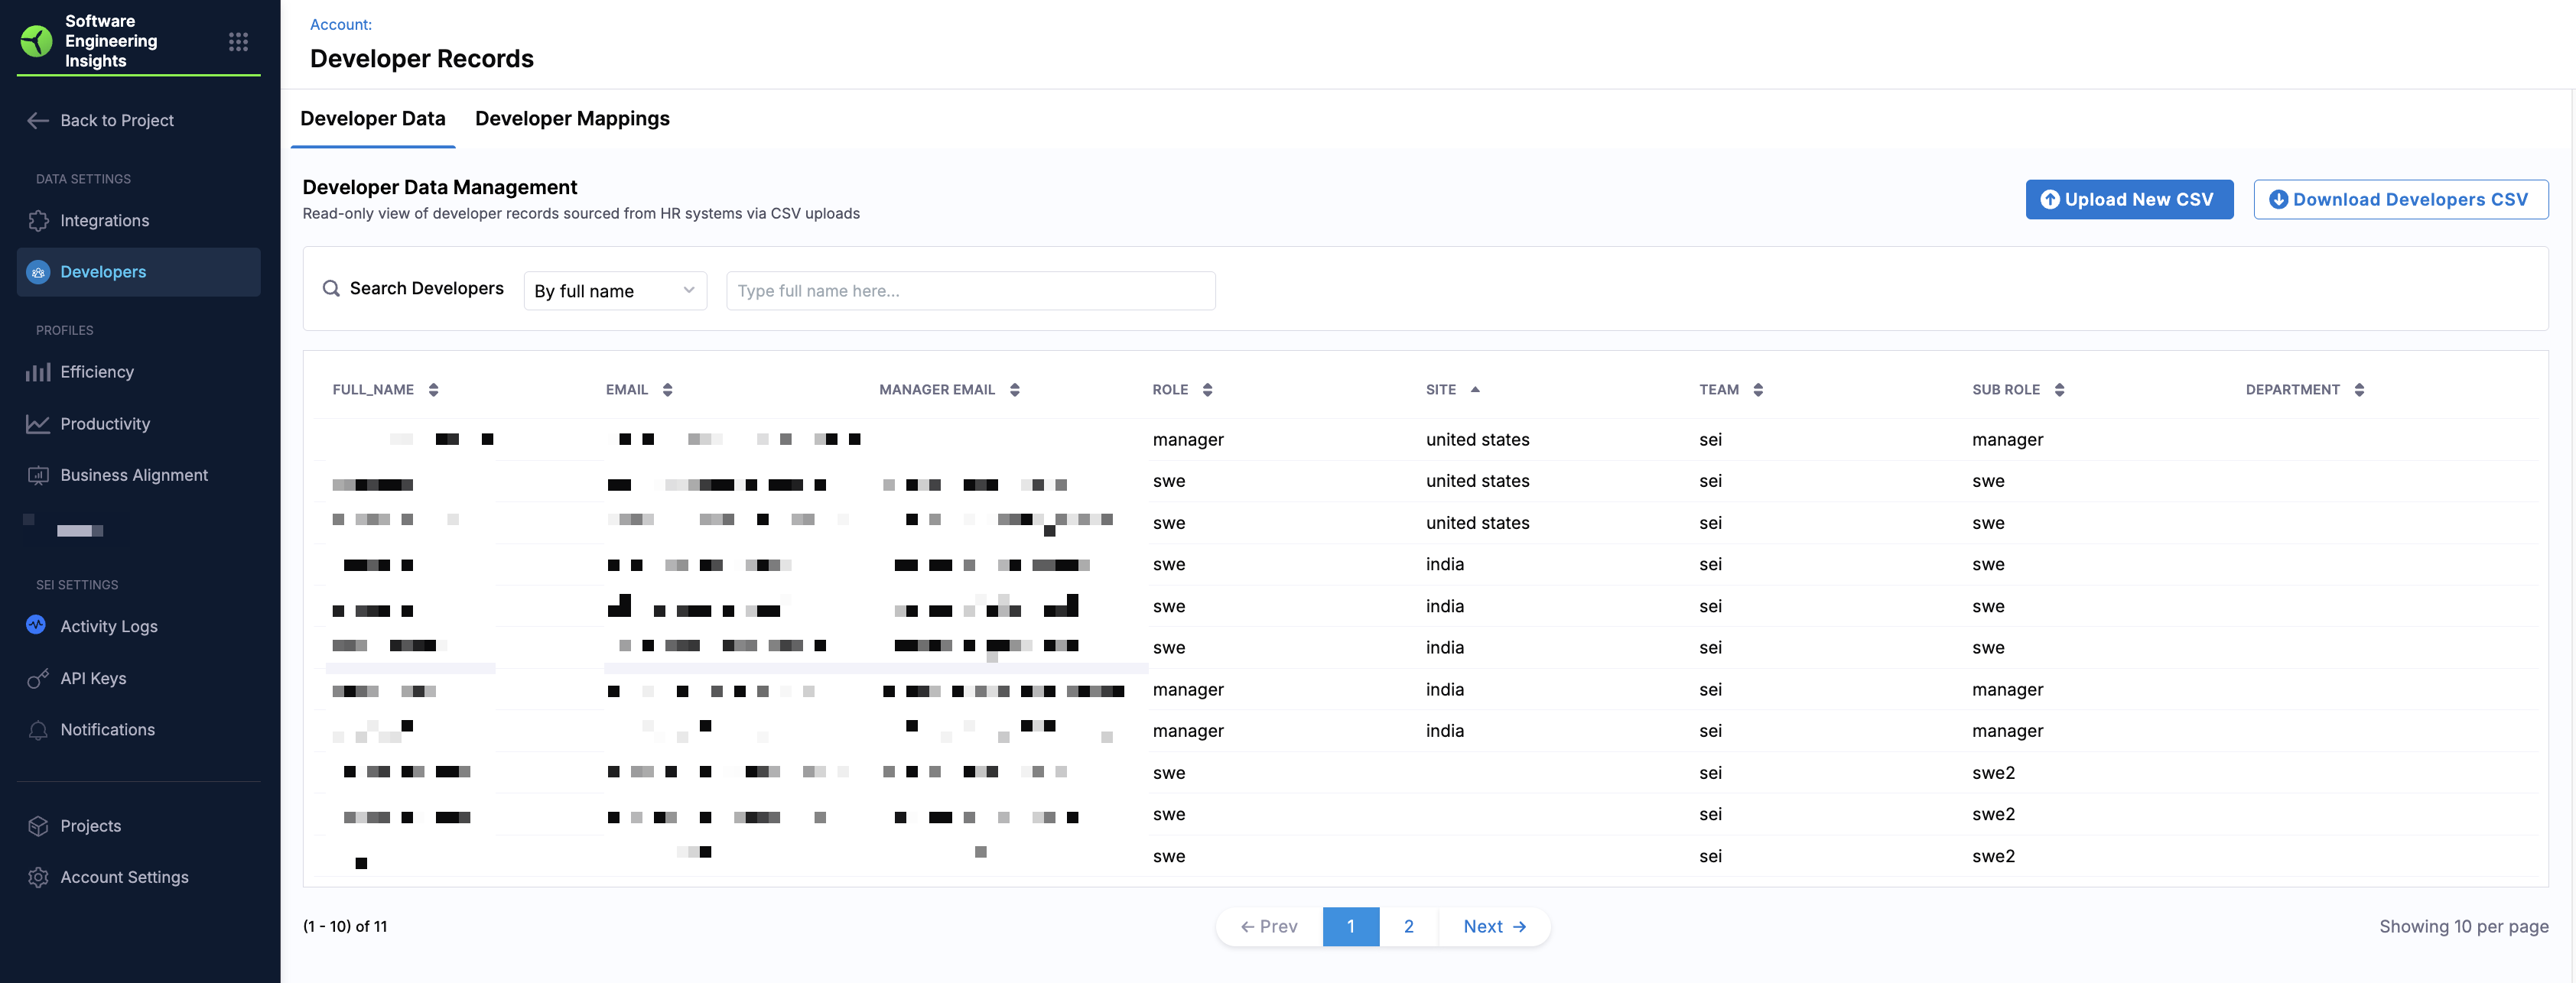Go to page 2 of results

coord(1408,926)
